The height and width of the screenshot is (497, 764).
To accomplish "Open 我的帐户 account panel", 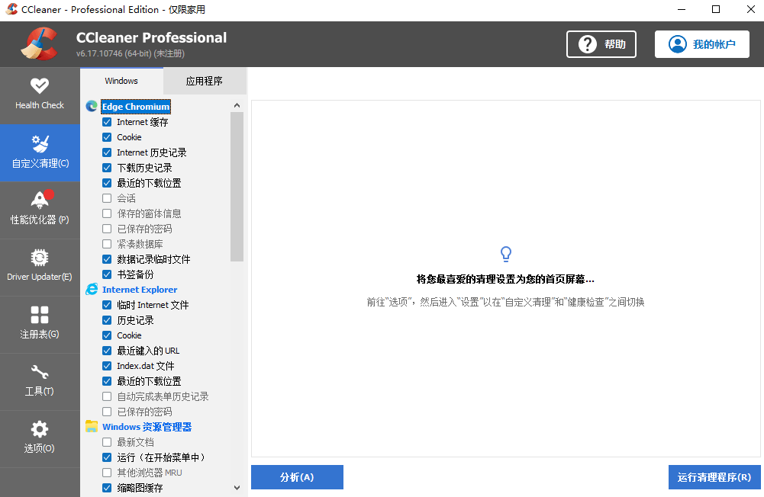I will [701, 44].
